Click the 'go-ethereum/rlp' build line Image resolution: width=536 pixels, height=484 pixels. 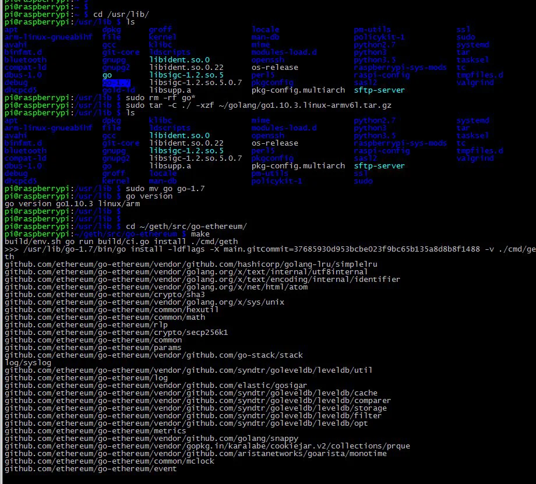pos(86,325)
